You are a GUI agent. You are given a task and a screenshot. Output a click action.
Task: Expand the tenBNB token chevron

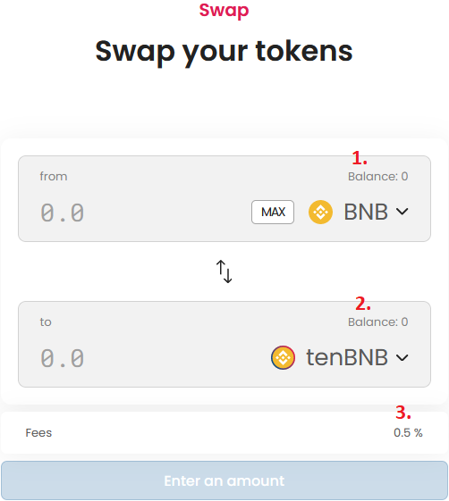coord(402,357)
